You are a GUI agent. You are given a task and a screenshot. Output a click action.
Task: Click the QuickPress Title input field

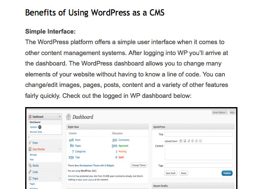click(198, 134)
